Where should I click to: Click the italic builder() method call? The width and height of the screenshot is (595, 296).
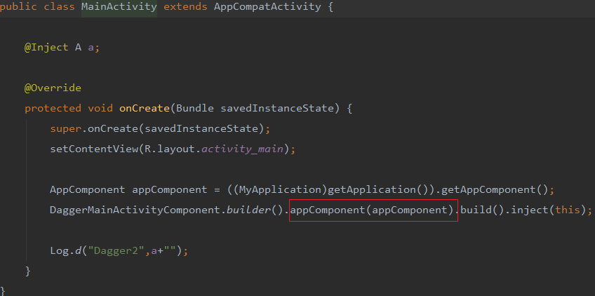pyautogui.click(x=255, y=210)
